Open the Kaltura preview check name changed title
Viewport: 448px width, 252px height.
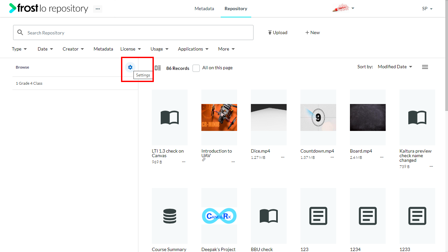tap(416, 156)
